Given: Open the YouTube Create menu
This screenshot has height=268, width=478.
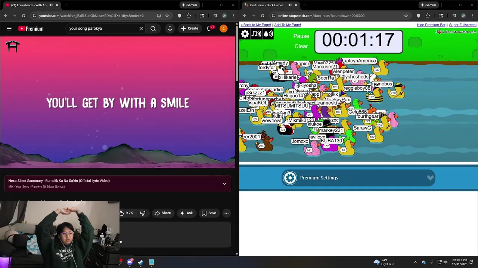Looking at the screenshot, I should (190, 28).
